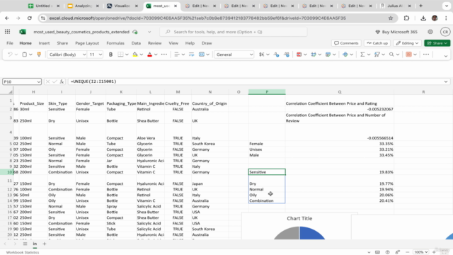The width and height of the screenshot is (453, 255).
Task: Click the CR account avatar
Action: pyautogui.click(x=445, y=32)
